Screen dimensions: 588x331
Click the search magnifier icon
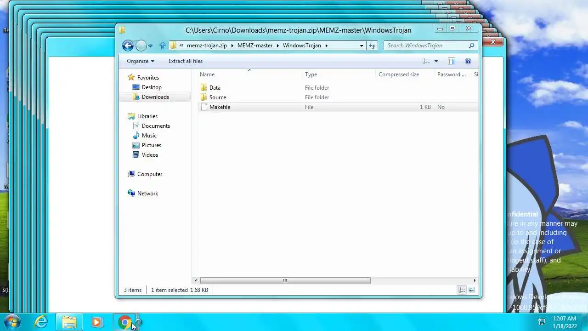pyautogui.click(x=471, y=46)
